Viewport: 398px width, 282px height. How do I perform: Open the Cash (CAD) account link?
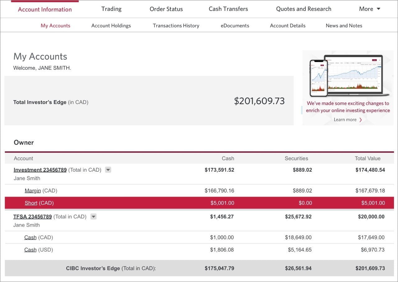30,238
